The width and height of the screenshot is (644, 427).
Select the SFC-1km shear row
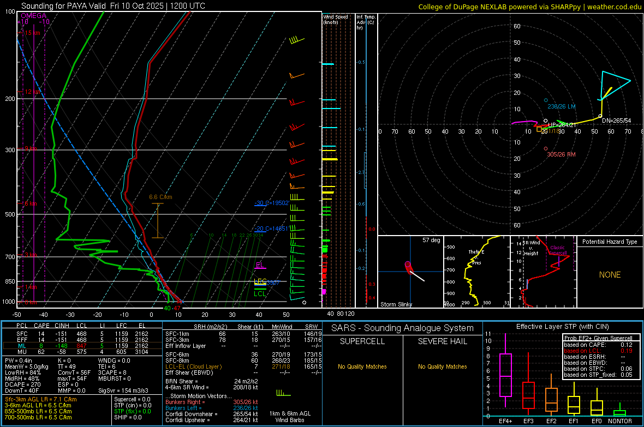coord(243,334)
